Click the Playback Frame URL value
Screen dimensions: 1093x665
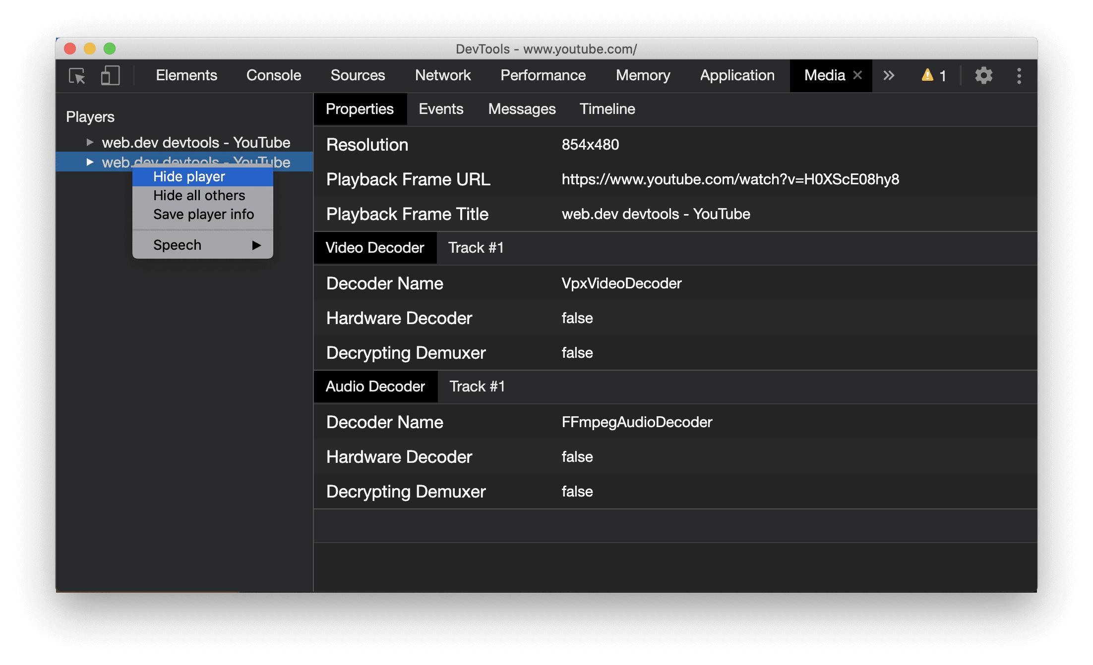pos(730,179)
